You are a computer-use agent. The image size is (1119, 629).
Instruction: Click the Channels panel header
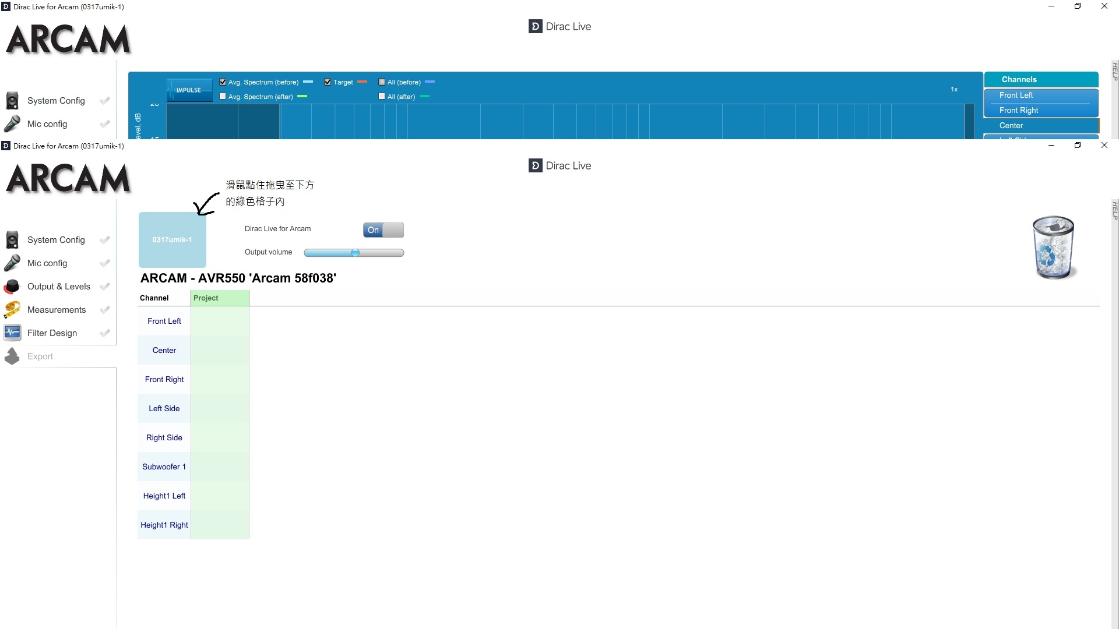point(1041,79)
